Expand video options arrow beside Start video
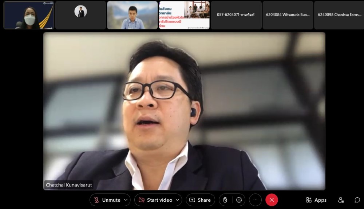 (x=178, y=200)
